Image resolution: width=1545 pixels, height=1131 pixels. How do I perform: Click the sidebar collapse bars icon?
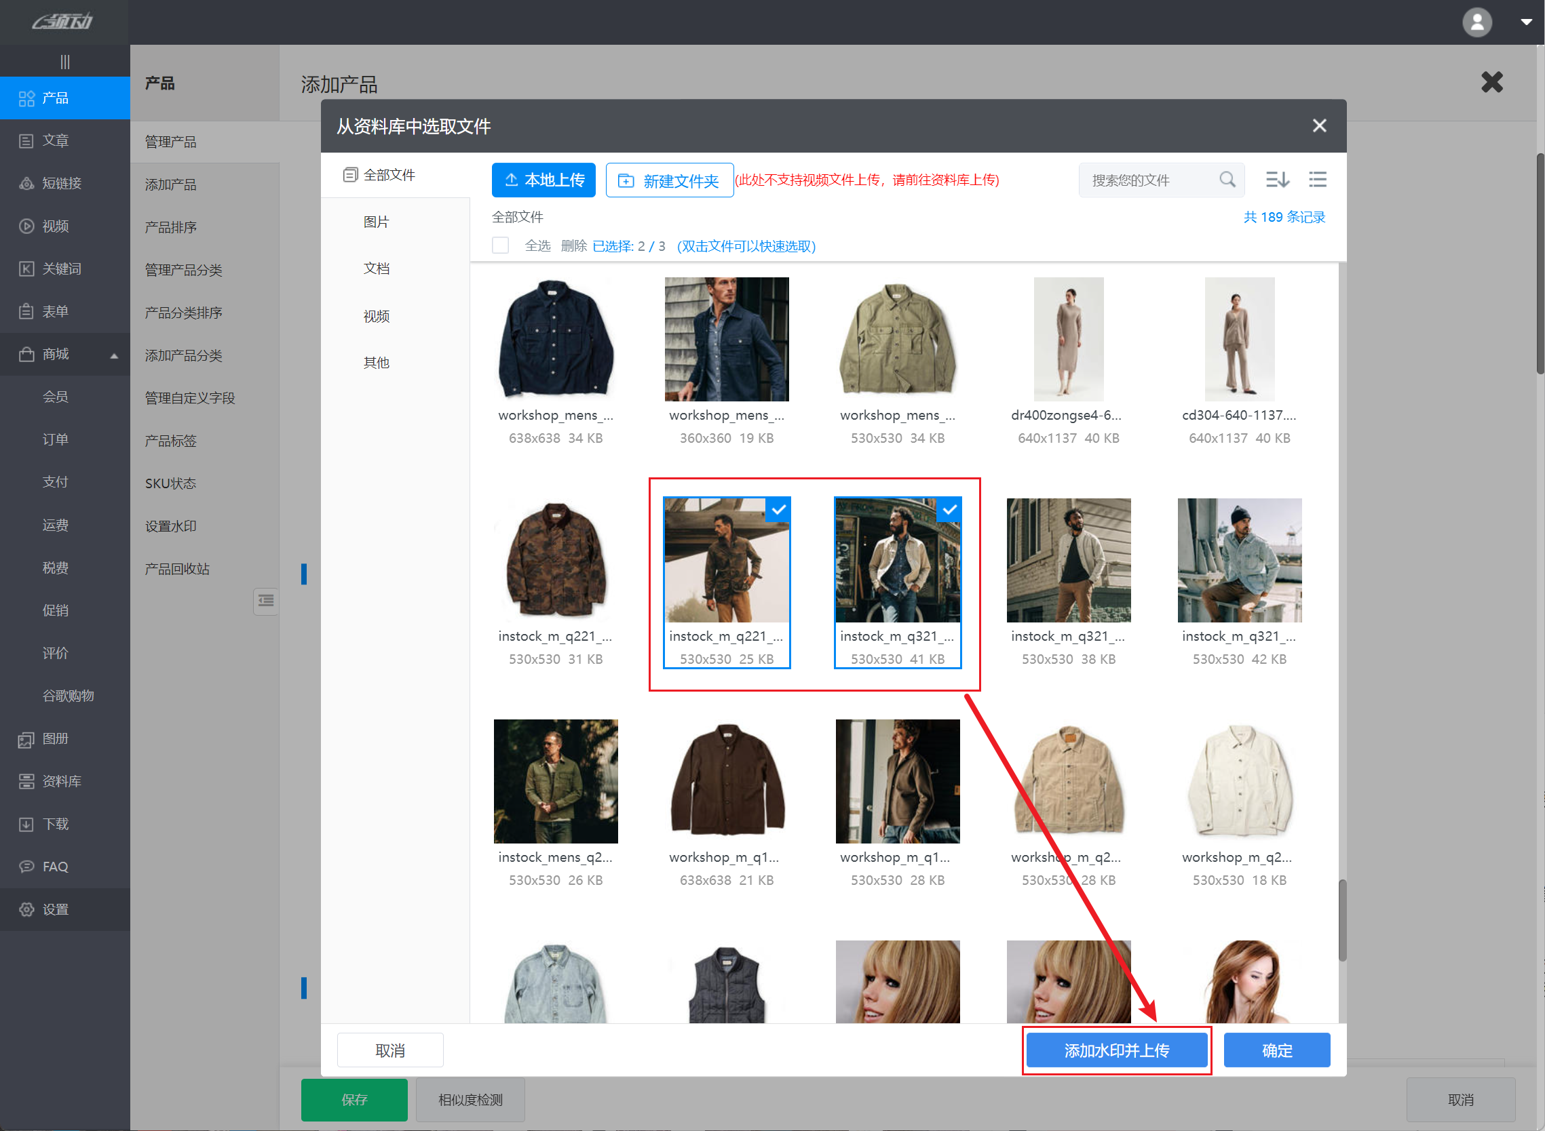[65, 62]
